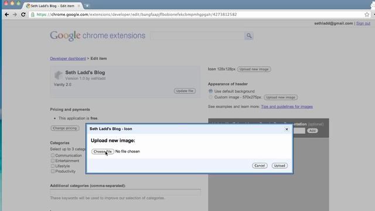This screenshot has width=375, height=211.
Task: Open Tips and guidelines for images link
Action: coord(287,107)
